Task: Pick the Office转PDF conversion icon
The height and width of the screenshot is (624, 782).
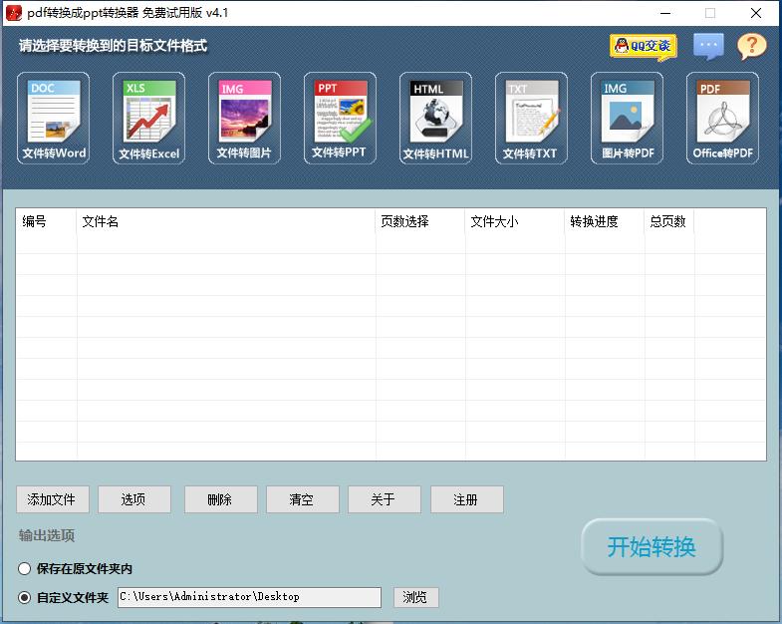Action: click(722, 118)
